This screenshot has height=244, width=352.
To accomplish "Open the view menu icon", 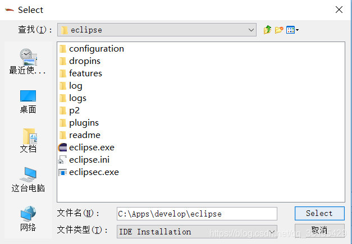I will 292,30.
